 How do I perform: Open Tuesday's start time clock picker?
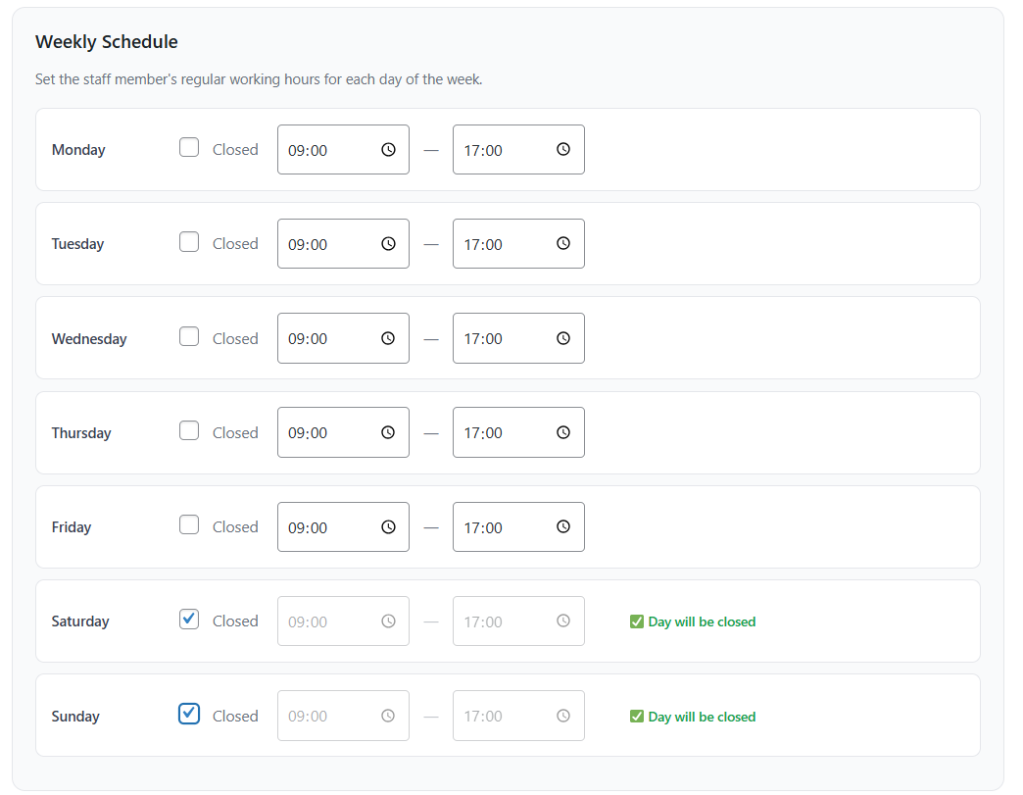click(x=387, y=243)
